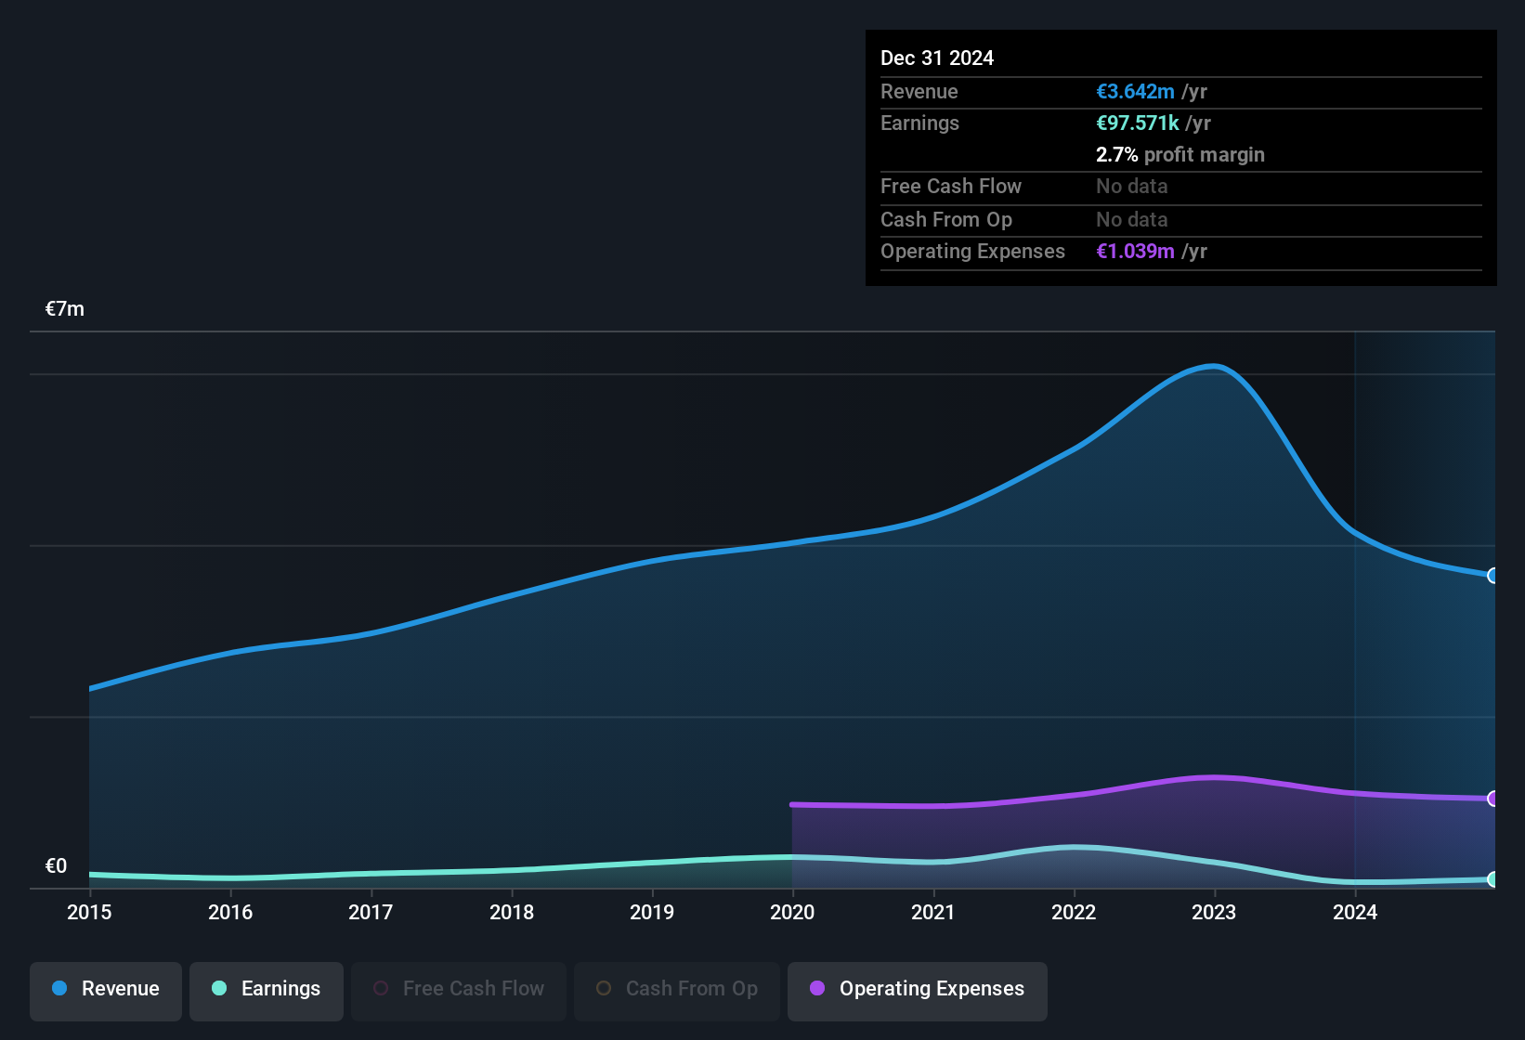Viewport: 1525px width, 1040px height.
Task: Enable the Cash From Op series
Action: 677,990
